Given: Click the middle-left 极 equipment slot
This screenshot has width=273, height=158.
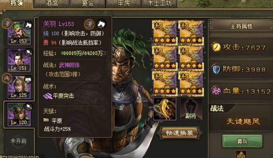Looking at the screenshot, I should [165, 58].
